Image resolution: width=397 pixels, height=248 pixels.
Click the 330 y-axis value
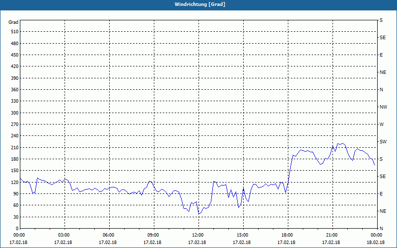[15, 101]
